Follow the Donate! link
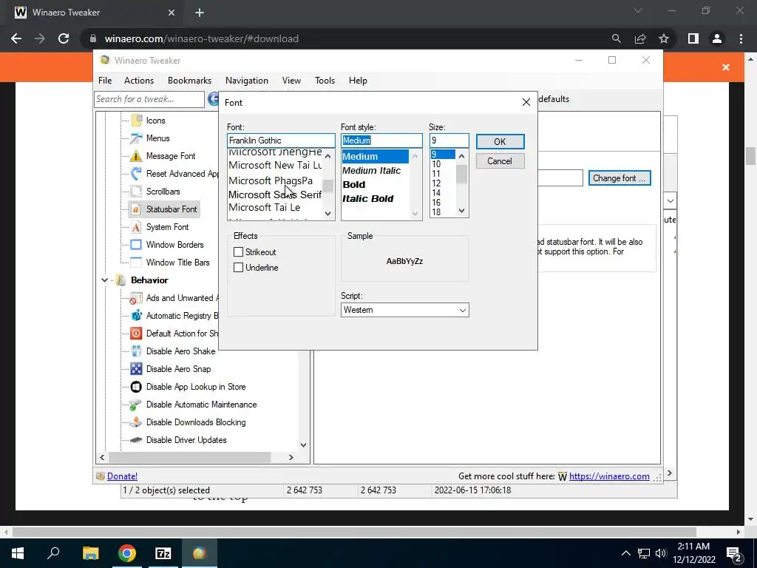757x568 pixels. 122,476
